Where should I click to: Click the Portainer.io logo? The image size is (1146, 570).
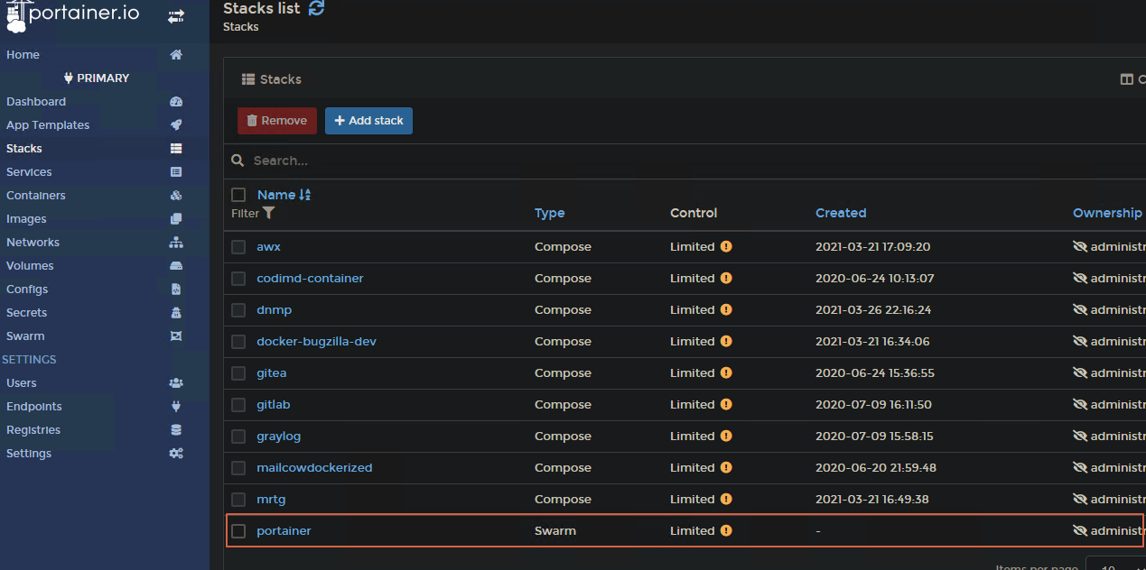[73, 16]
